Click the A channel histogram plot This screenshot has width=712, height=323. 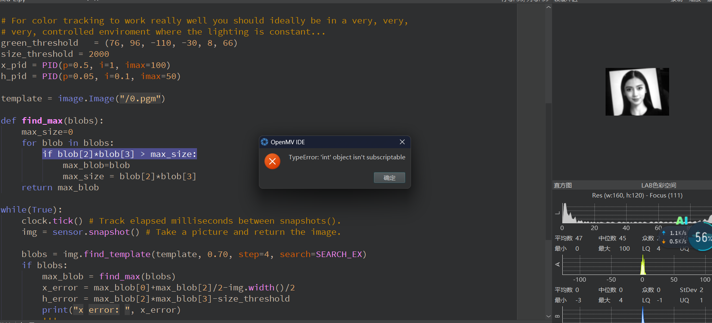click(637, 265)
